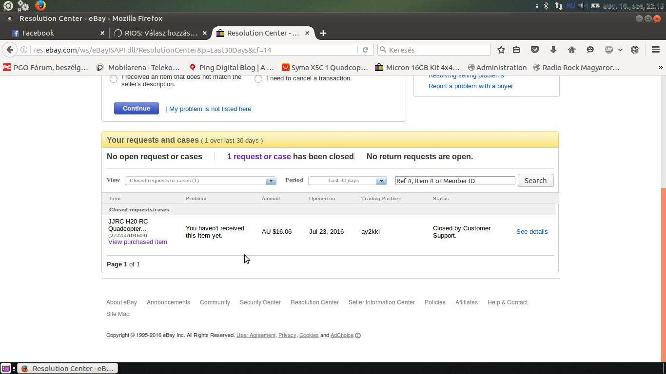Open the Hello chat smiley icon
Image resolution: width=666 pixels, height=374 pixels.
coord(590,50)
